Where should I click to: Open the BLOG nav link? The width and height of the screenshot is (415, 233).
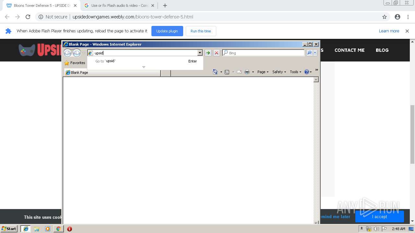tap(382, 50)
